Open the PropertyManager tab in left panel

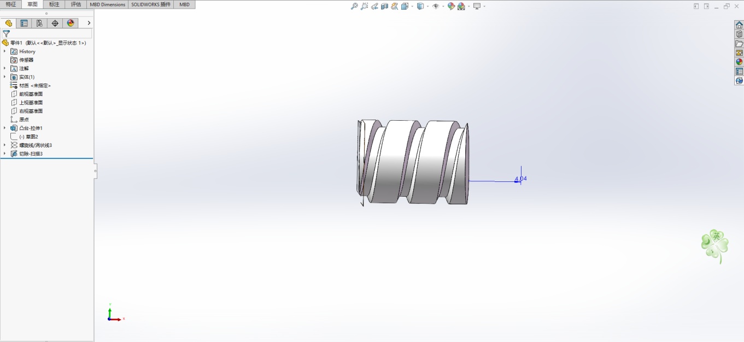click(x=24, y=23)
